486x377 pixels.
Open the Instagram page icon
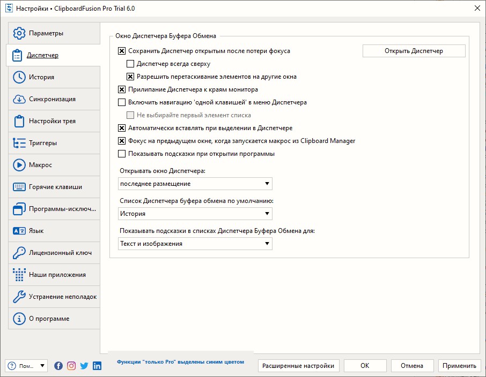coord(71,366)
